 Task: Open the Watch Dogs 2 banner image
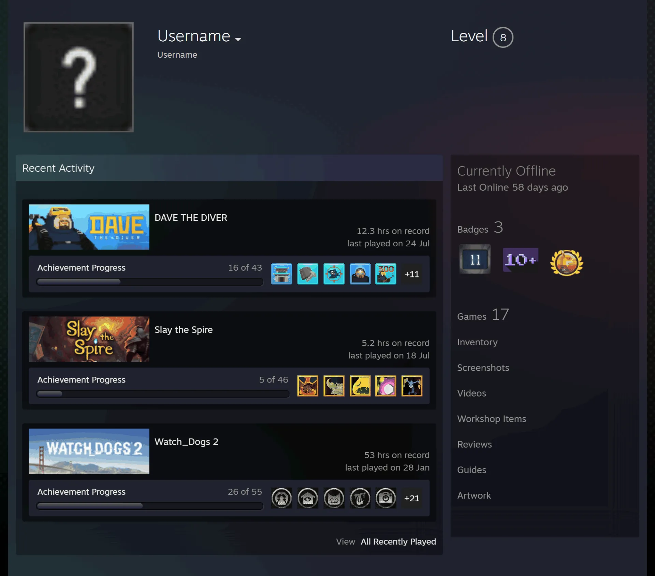[89, 451]
